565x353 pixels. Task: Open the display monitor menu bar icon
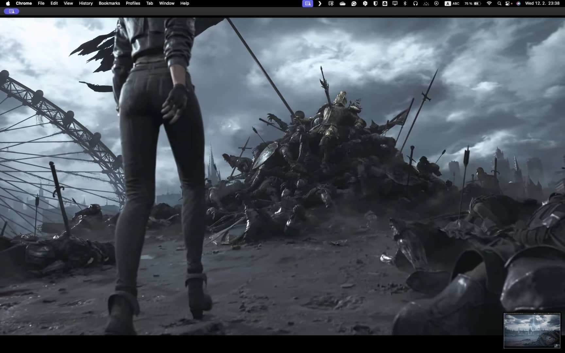point(395,3)
